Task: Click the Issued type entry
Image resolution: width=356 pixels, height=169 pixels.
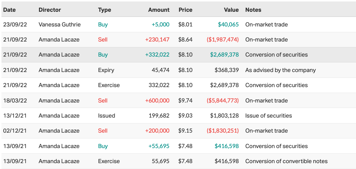Action: point(106,116)
